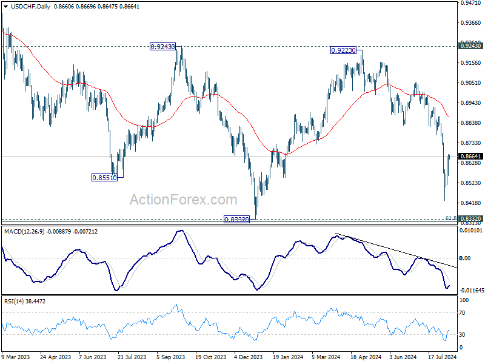This screenshot has height=364, width=485.
Task: Click the RSI scale value 30
Action: point(462,335)
